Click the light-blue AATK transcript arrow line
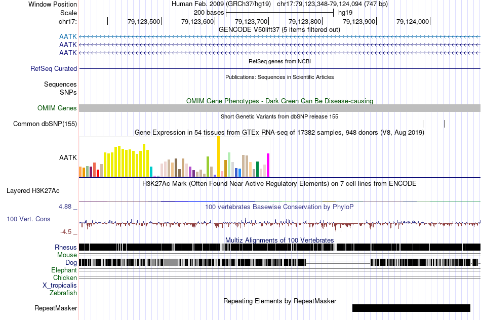This screenshot has width=481, height=320. (279, 37)
